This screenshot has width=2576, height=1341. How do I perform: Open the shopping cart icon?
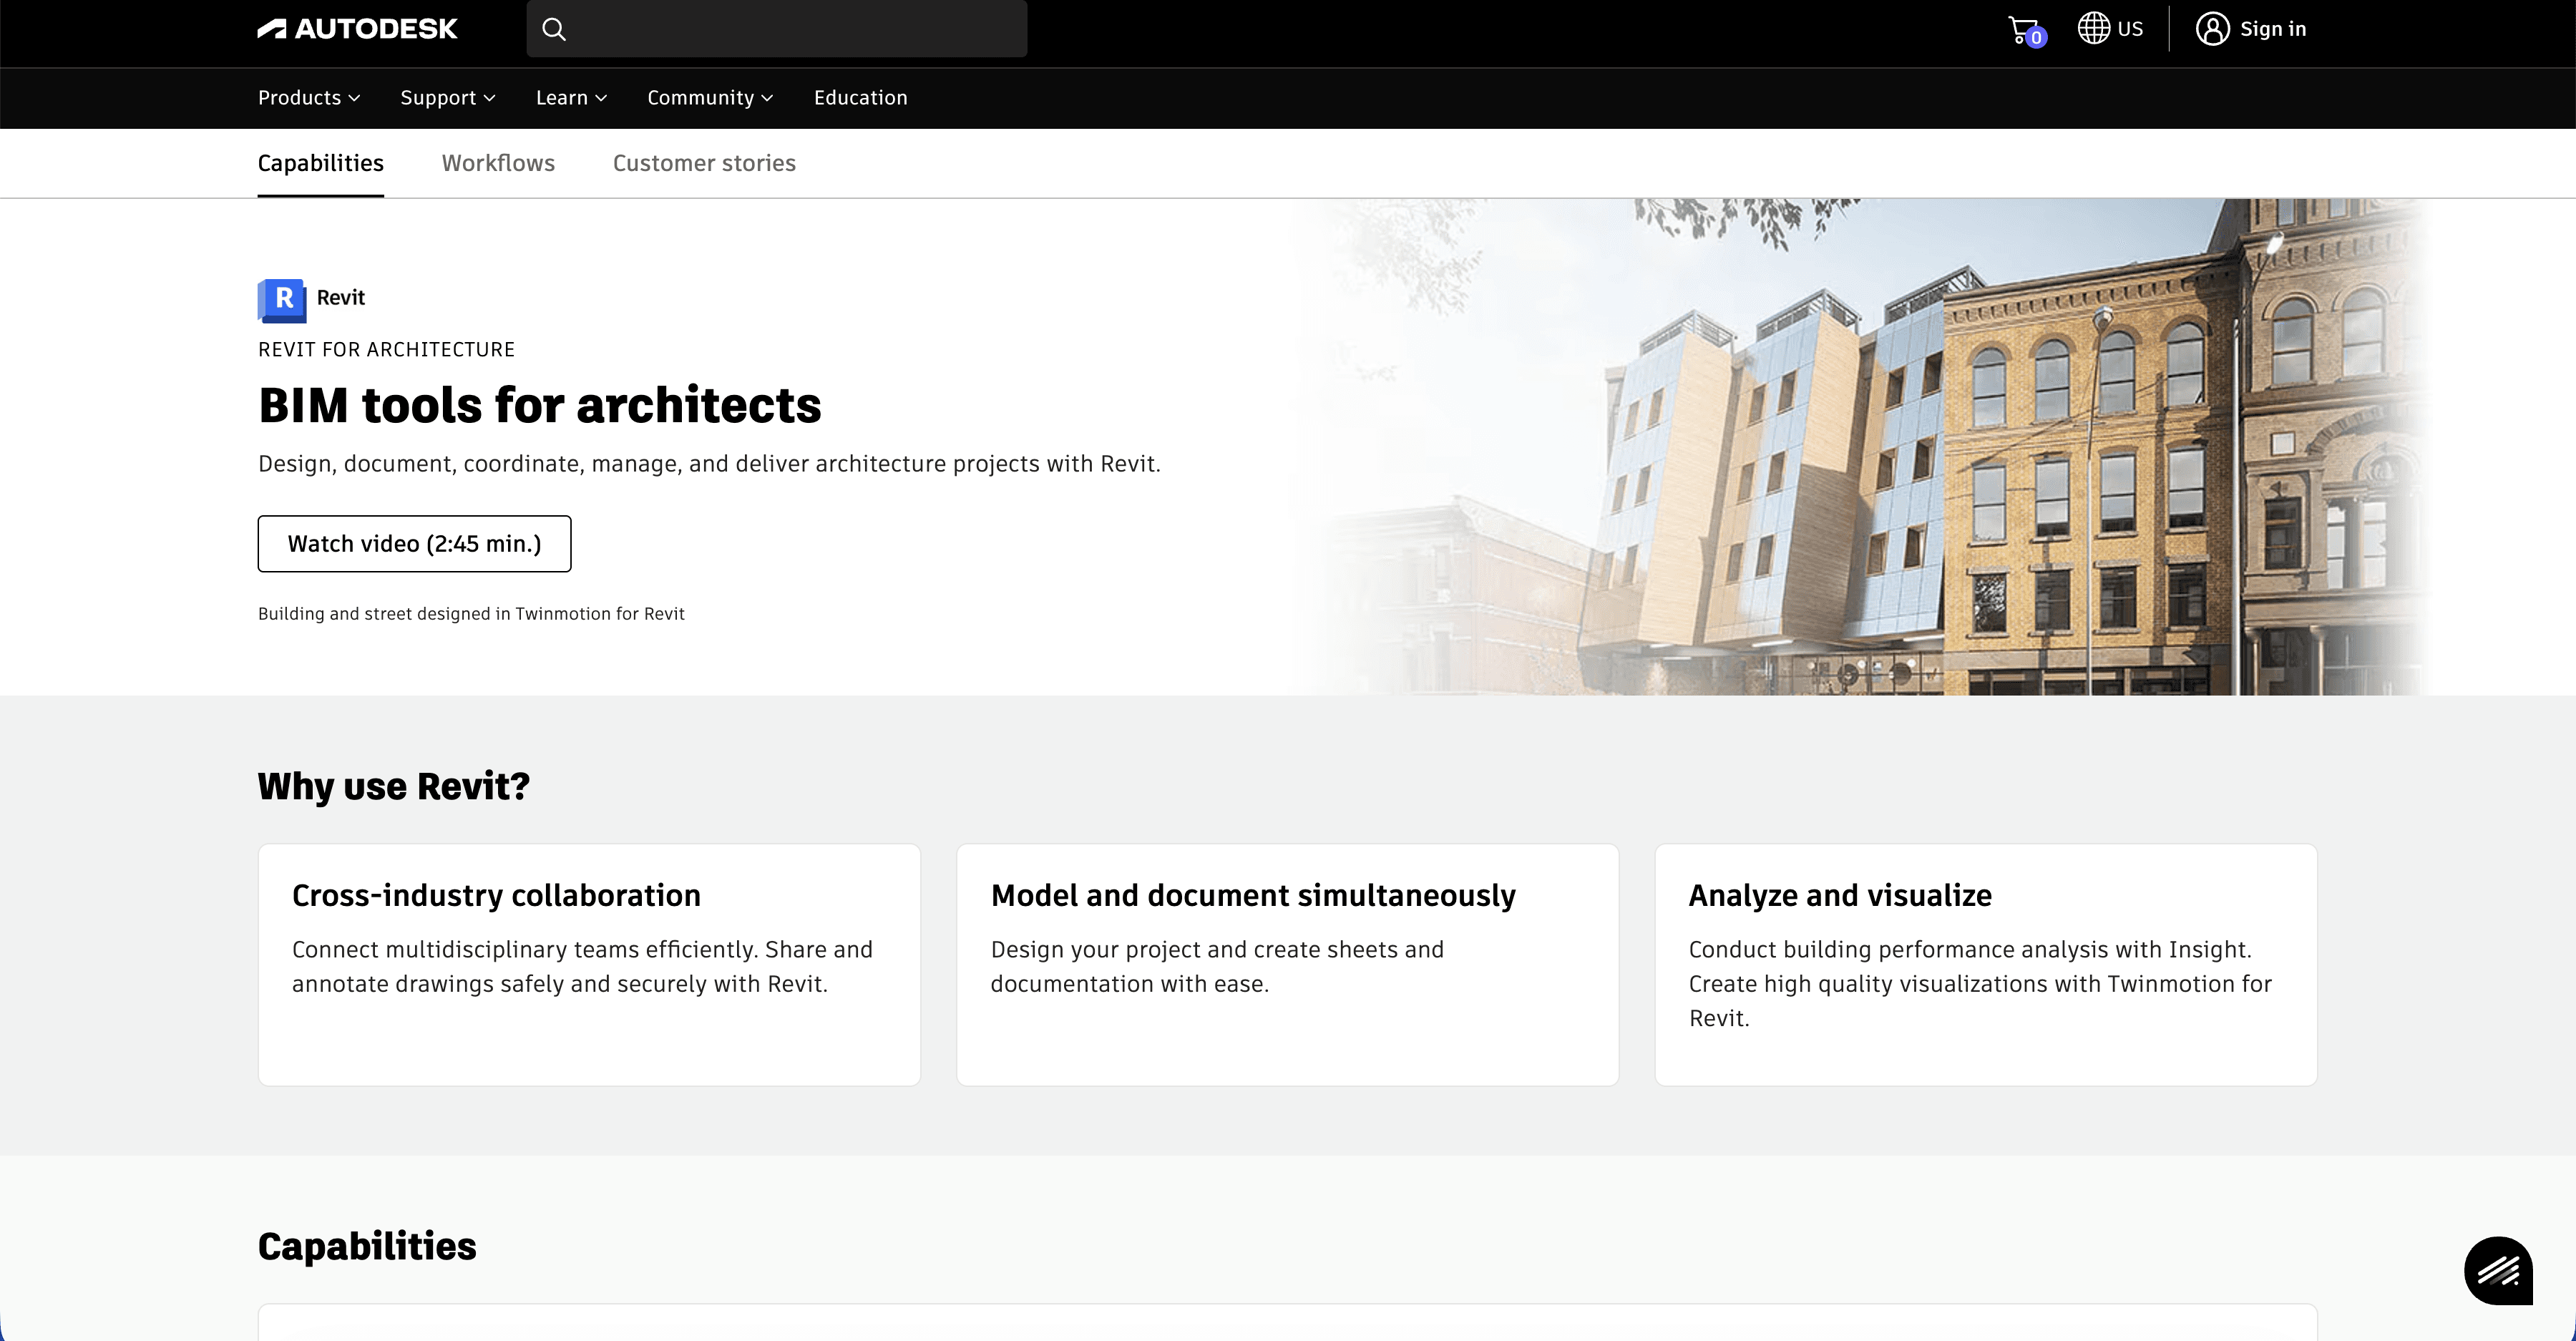click(2024, 30)
